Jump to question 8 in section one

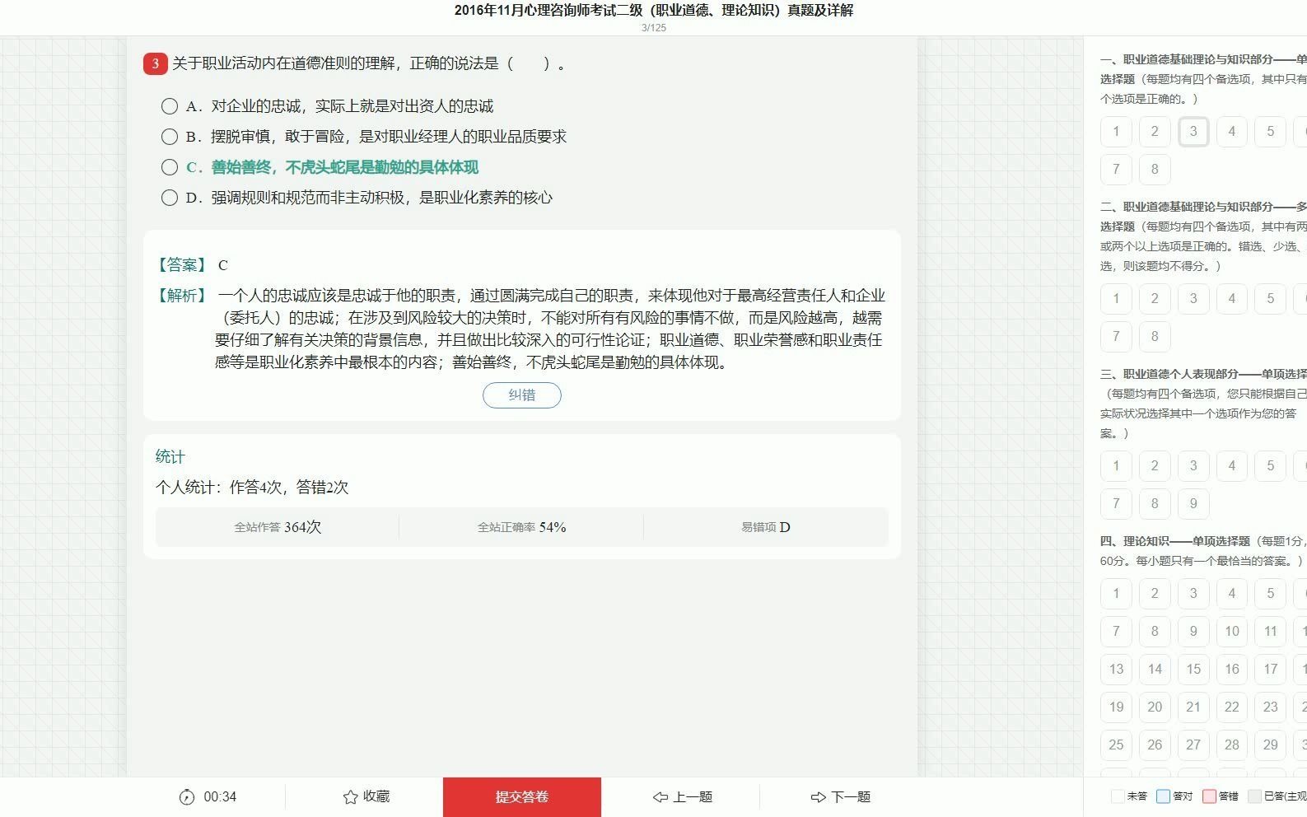click(1155, 169)
